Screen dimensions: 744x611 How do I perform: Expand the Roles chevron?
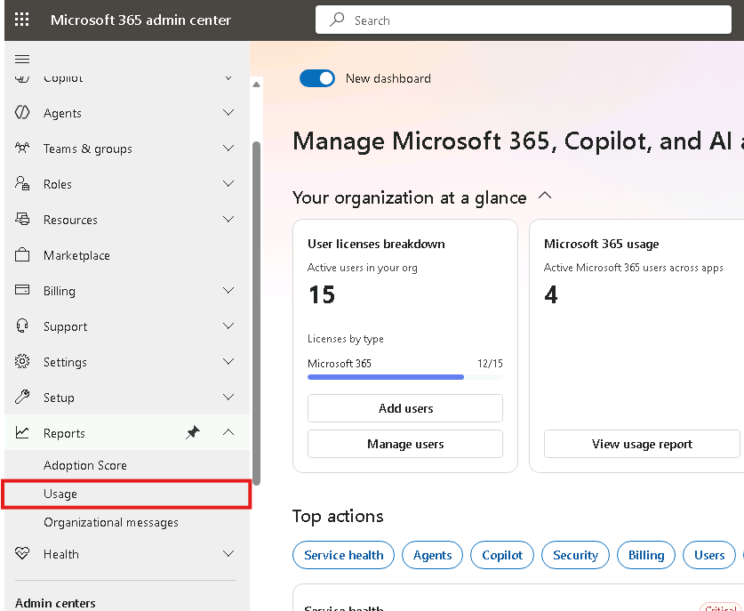click(x=228, y=184)
